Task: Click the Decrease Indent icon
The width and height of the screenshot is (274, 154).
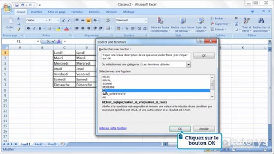Action: [95, 28]
